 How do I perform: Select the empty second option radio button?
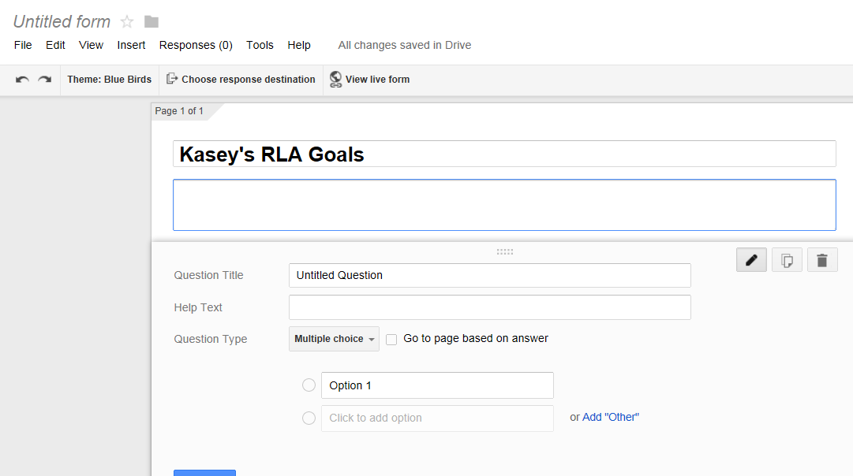click(309, 418)
